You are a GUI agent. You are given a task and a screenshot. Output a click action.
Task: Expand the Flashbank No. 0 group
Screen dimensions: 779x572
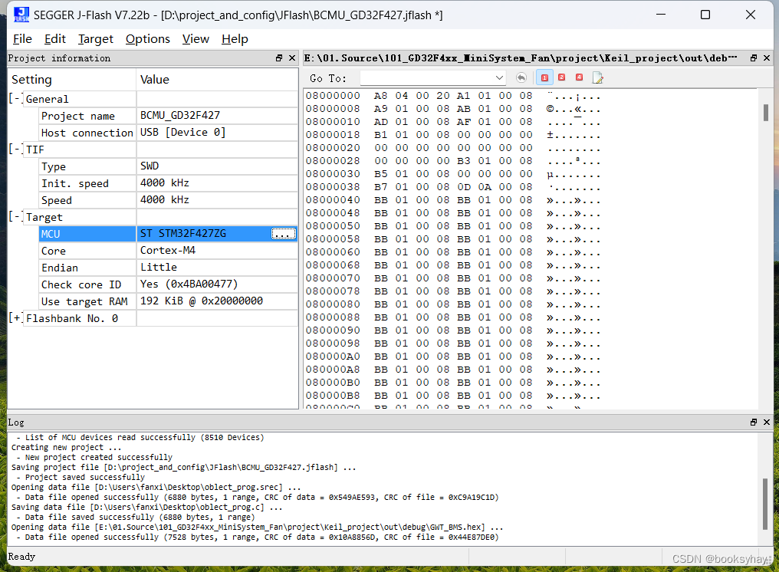(16, 318)
